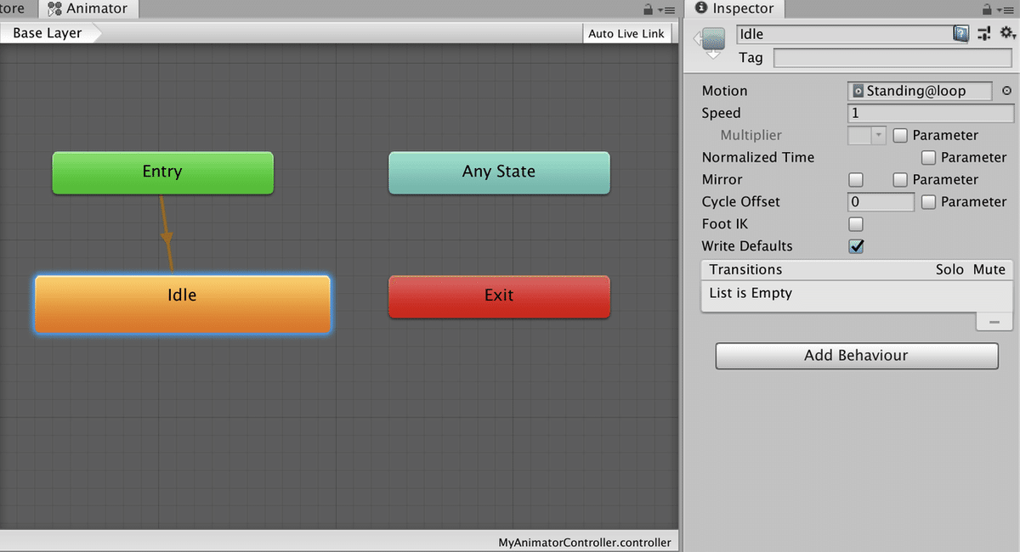Toggle the Cycle Offset Parameter checkbox

coord(929,201)
